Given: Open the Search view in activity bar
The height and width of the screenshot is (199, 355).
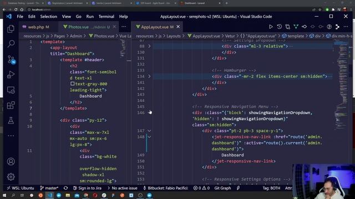Looking at the screenshot, I should [11, 44].
